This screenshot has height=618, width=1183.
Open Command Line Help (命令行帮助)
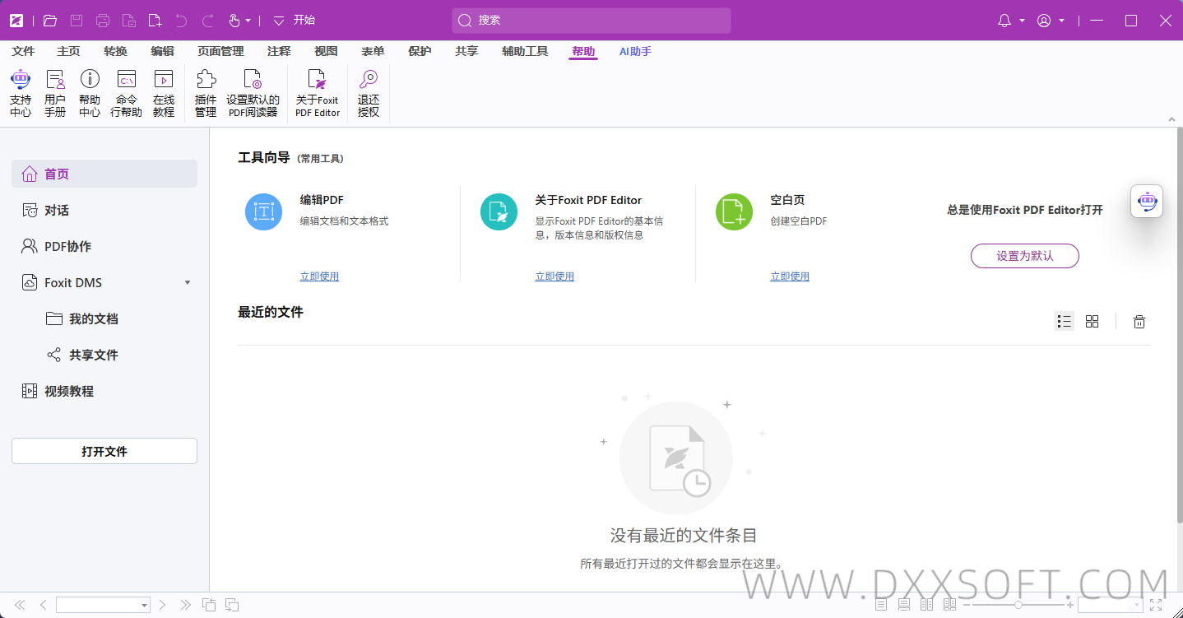pyautogui.click(x=127, y=93)
